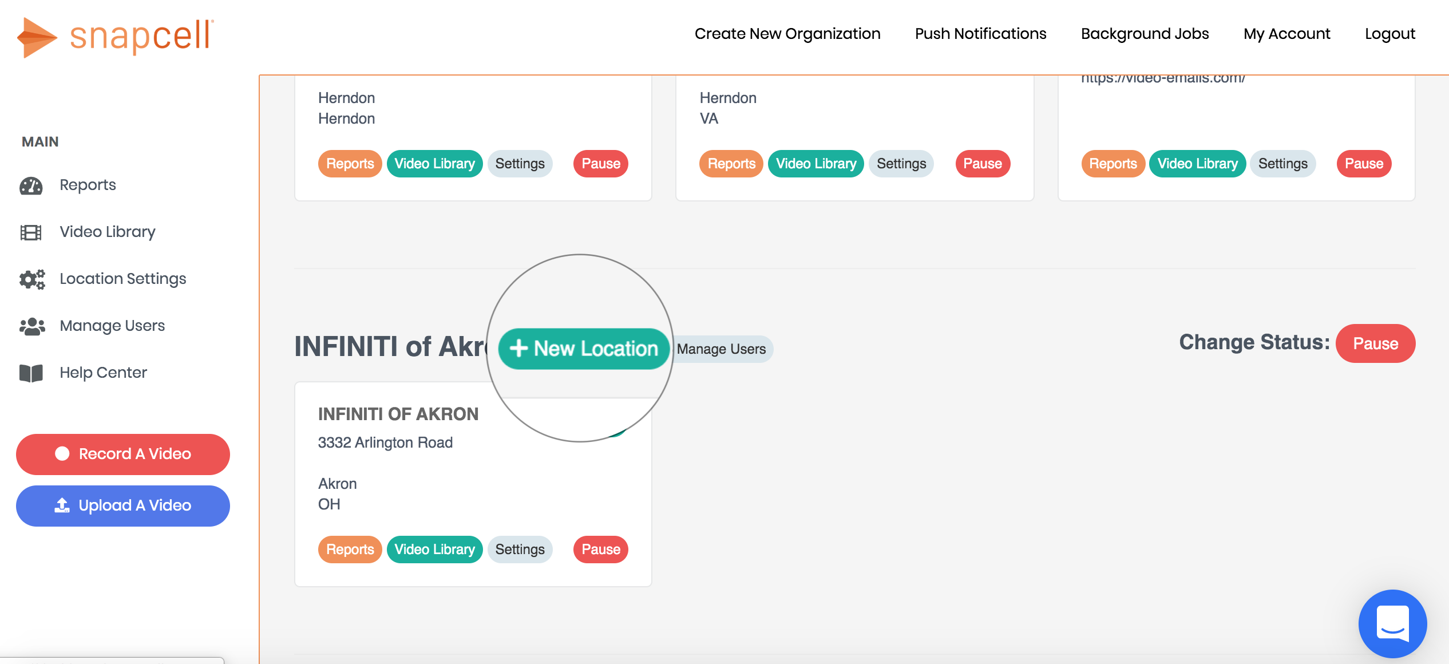Click Manage Users pill beside New Location
Image resolution: width=1449 pixels, height=664 pixels.
[x=721, y=349]
